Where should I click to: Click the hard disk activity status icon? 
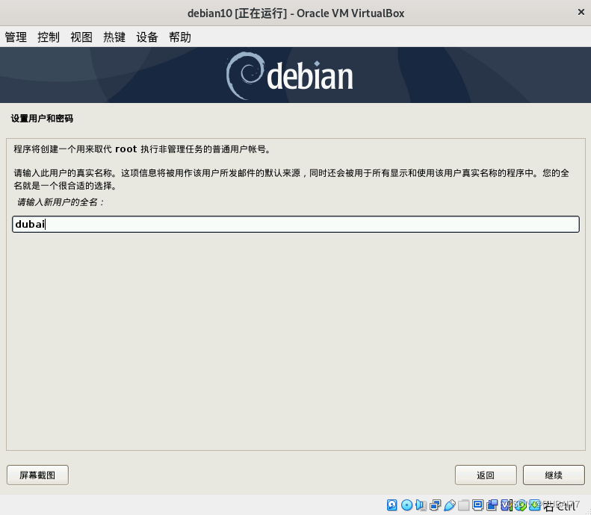coord(392,505)
